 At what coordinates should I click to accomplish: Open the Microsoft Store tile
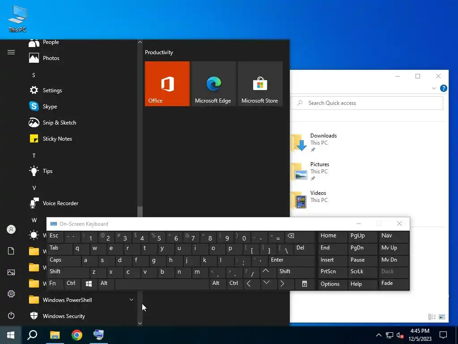(260, 84)
